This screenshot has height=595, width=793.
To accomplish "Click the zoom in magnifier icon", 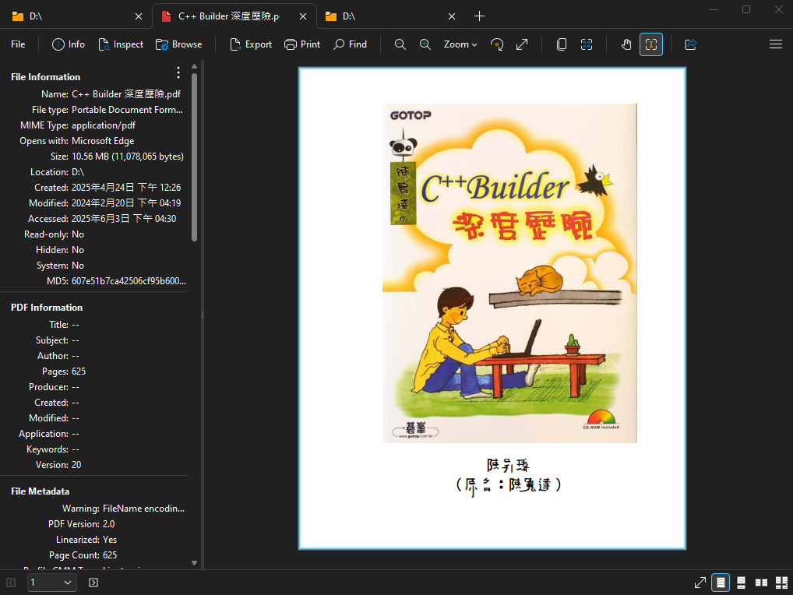I will click(x=425, y=44).
